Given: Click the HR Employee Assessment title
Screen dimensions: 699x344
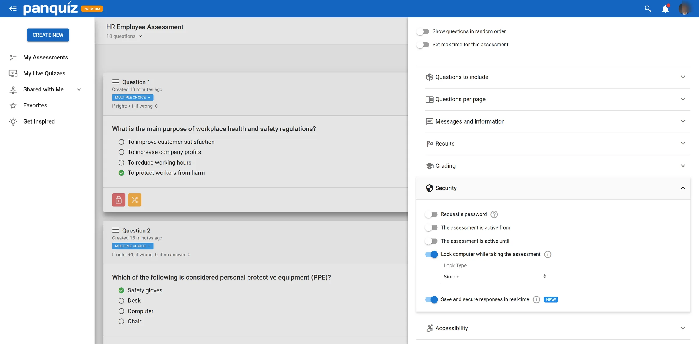Looking at the screenshot, I should (145, 27).
